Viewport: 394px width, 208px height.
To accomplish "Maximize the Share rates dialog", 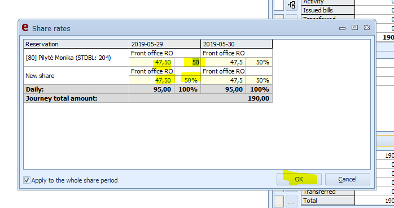I will [354, 28].
